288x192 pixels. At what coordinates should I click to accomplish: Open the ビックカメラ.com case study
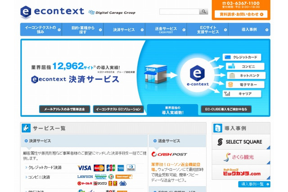click(x=241, y=172)
